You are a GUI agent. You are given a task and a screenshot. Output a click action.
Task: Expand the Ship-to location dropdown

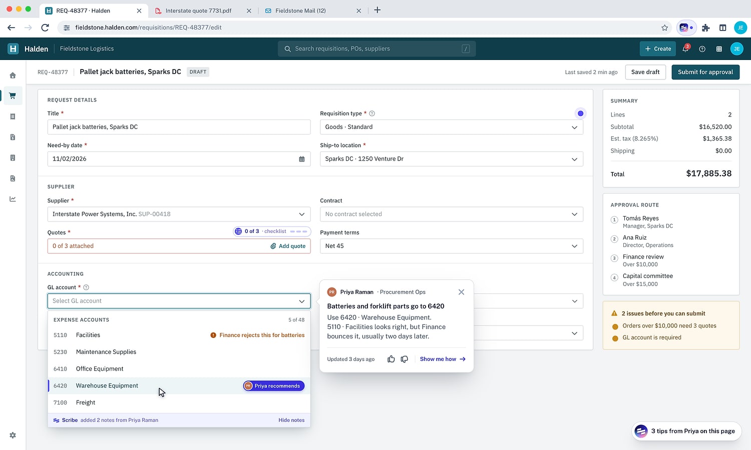coord(452,159)
